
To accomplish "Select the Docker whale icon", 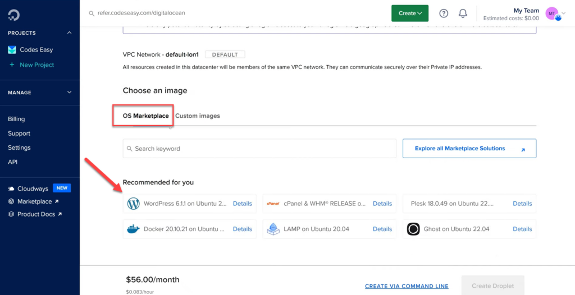I will pyautogui.click(x=134, y=229).
